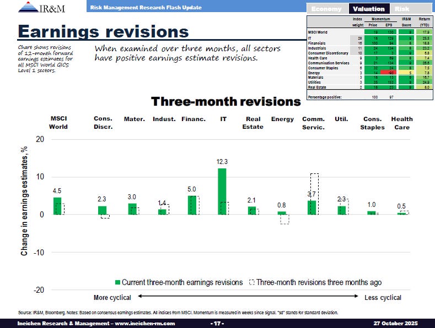Click the 'Percentage positive:' table label

[325, 97]
